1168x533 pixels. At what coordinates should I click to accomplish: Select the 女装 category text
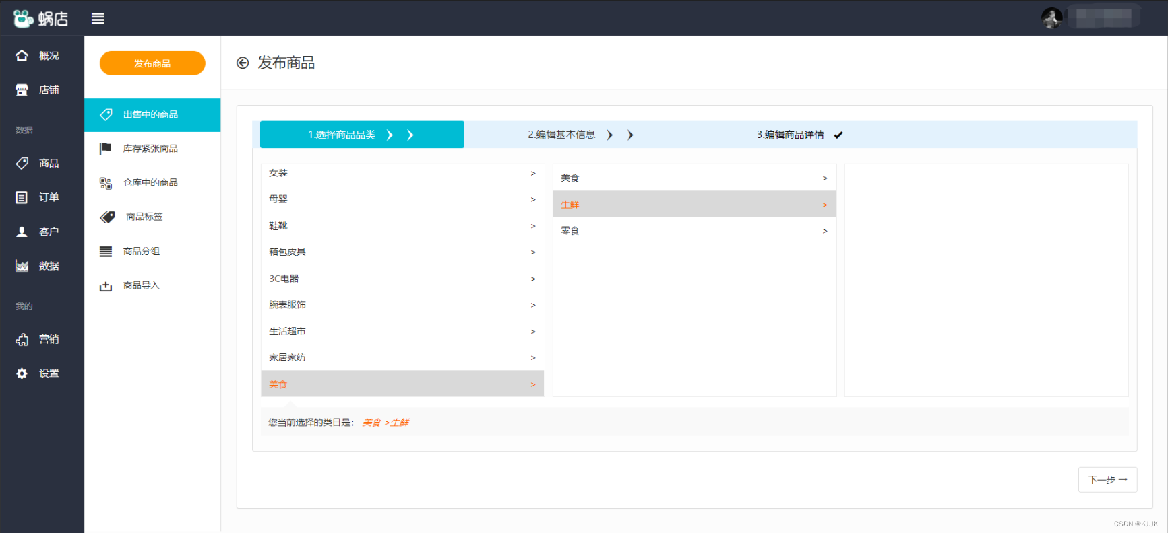point(278,173)
